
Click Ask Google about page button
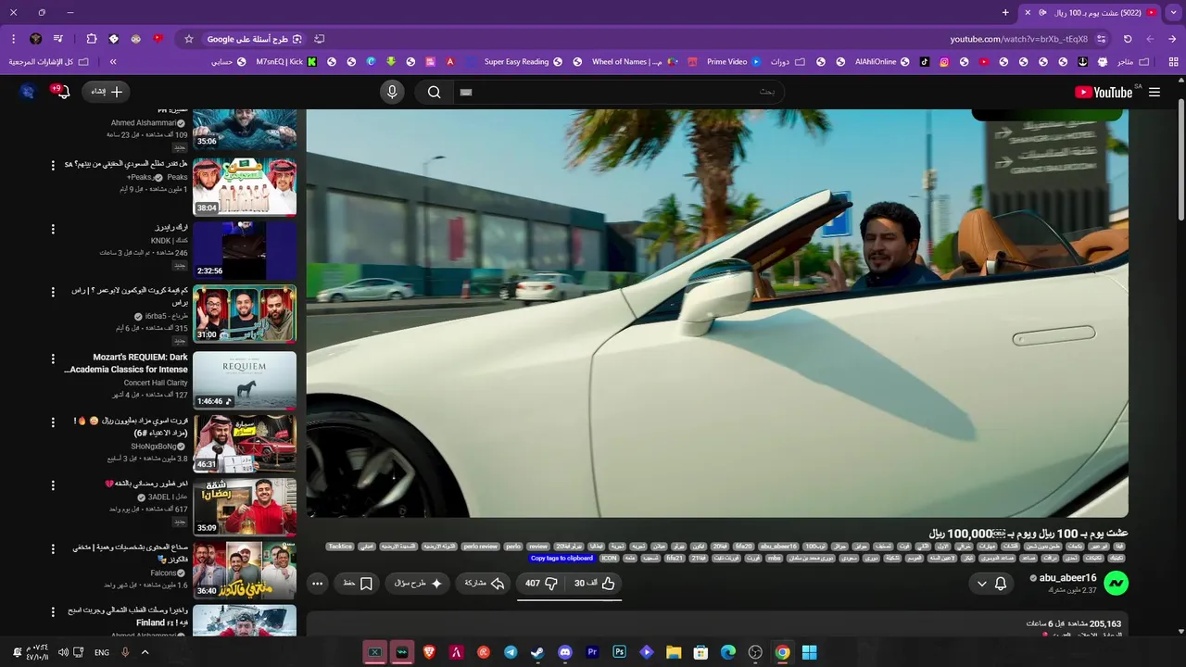(255, 39)
